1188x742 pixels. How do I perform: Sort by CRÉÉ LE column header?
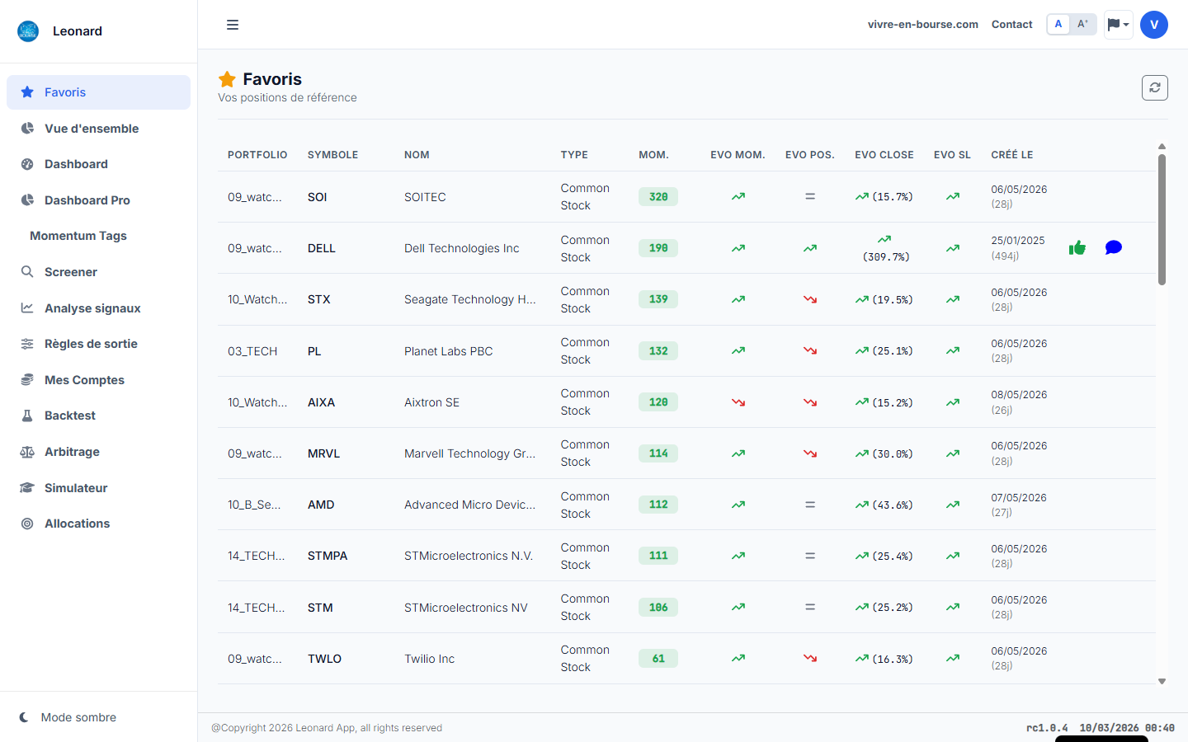[1012, 155]
